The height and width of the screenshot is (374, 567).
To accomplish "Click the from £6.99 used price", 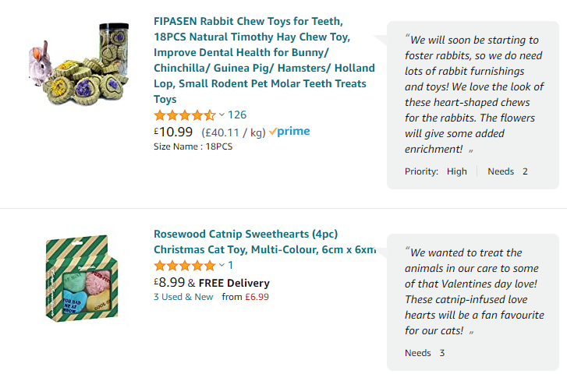I will 246,297.
